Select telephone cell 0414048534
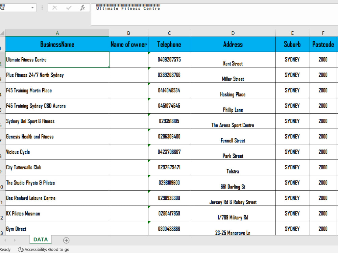The width and height of the screenshot is (338, 253). coord(169,90)
